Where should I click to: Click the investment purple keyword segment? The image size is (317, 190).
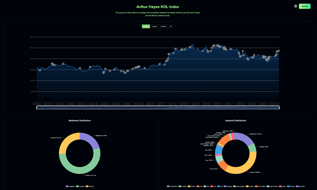coord(244,138)
